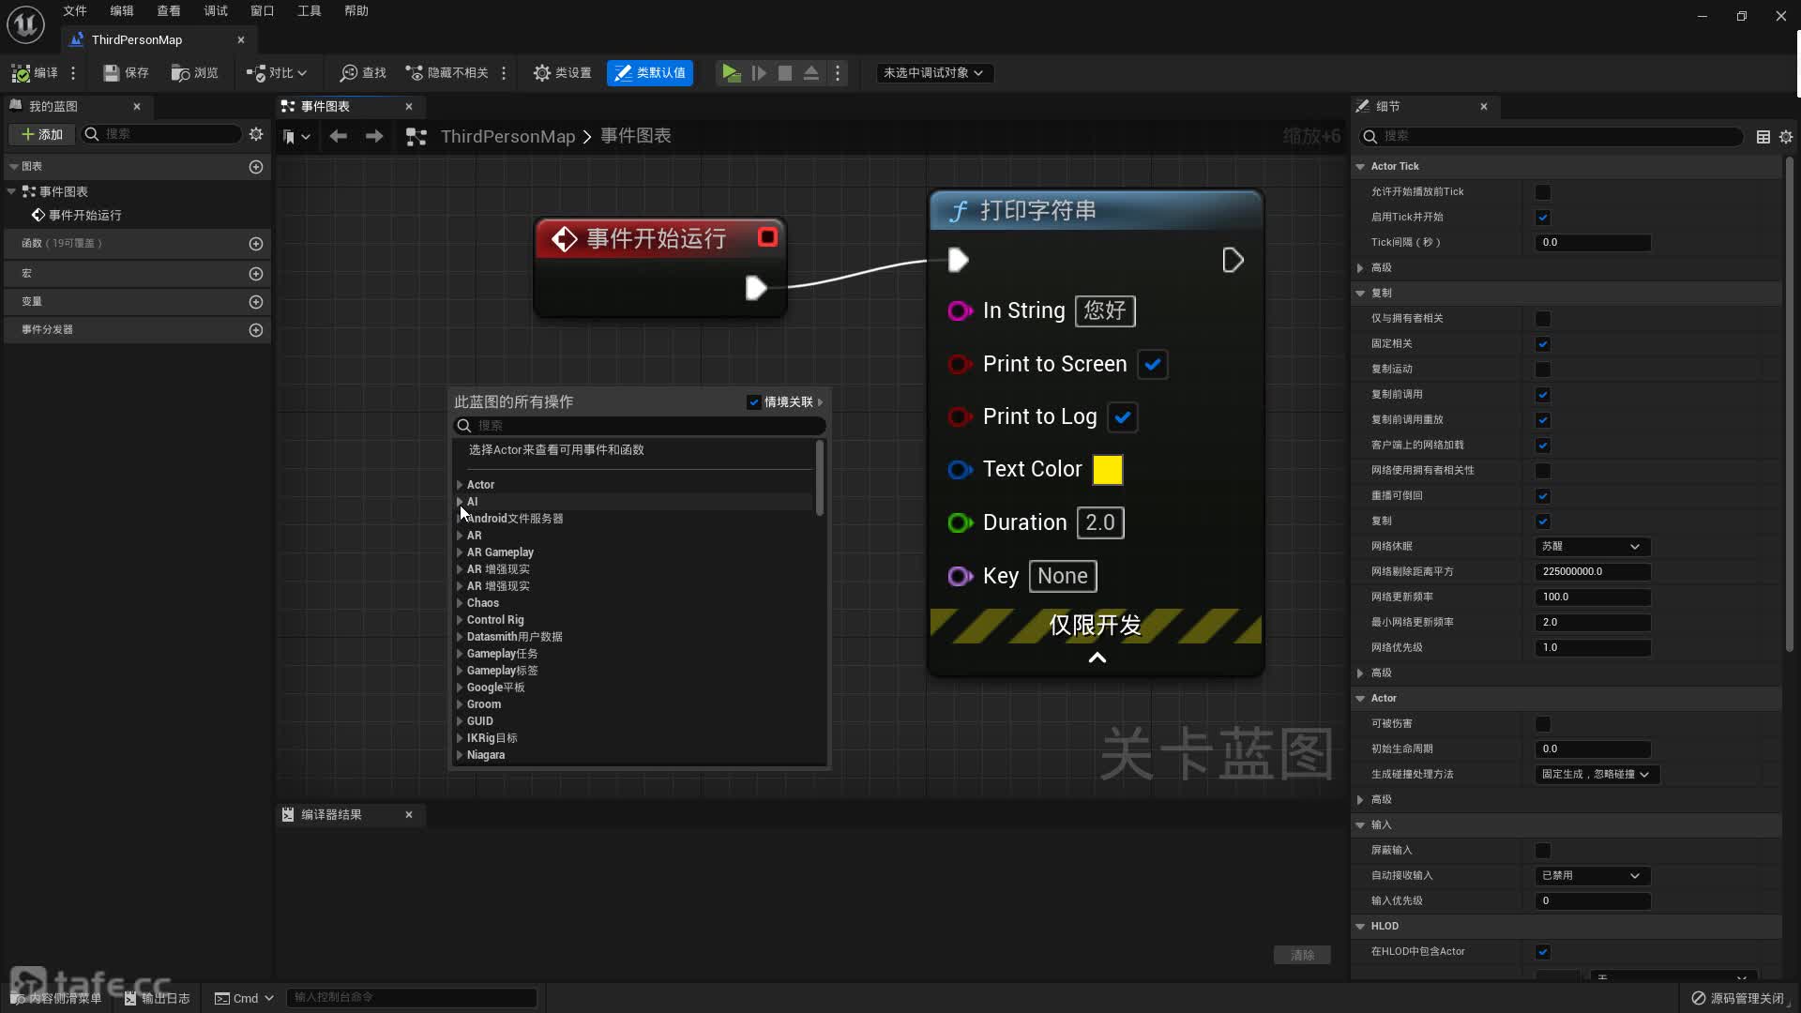The image size is (1801, 1013).
Task: Open debug object dropdown 未选中调试对象
Action: pos(933,72)
